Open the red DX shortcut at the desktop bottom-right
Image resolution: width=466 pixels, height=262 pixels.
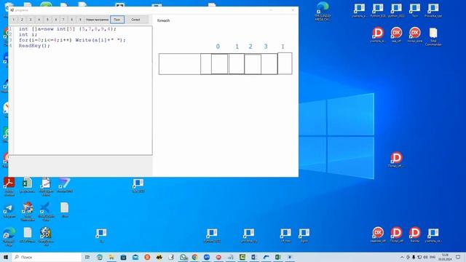tap(378, 234)
